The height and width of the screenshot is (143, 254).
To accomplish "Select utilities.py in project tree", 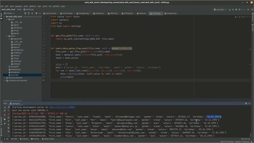I will click(x=16, y=61).
